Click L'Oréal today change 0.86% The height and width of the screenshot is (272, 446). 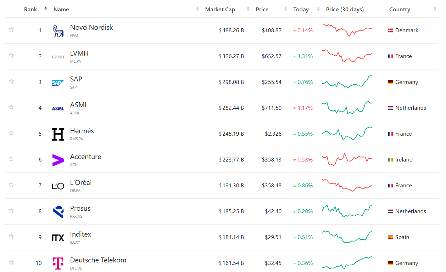303,186
